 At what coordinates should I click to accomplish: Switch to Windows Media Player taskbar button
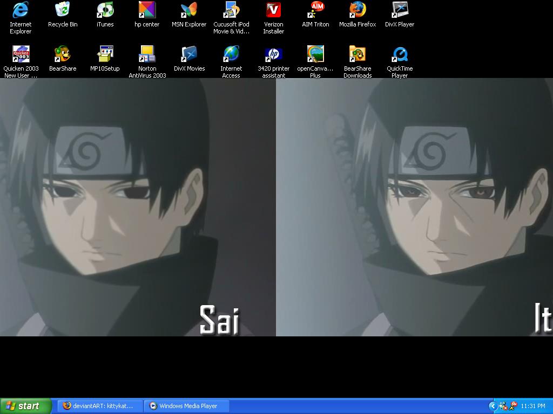[186, 406]
